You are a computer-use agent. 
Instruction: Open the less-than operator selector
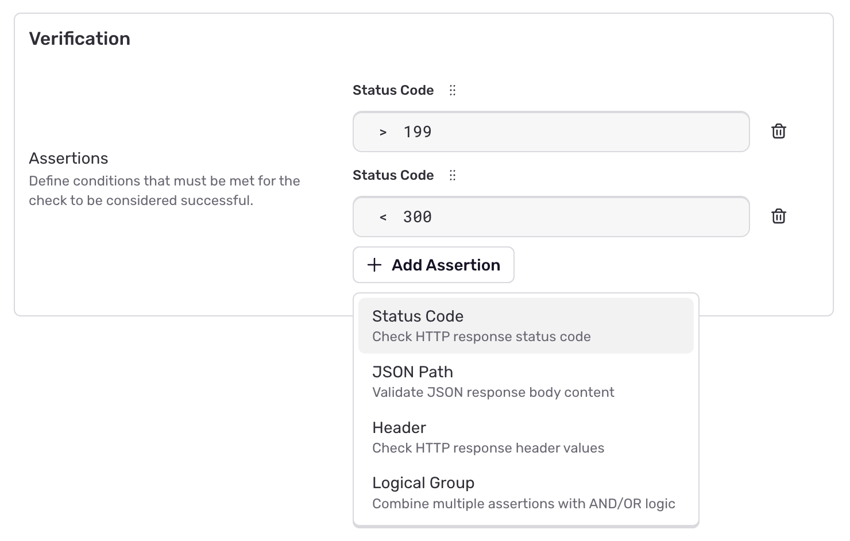click(x=383, y=217)
